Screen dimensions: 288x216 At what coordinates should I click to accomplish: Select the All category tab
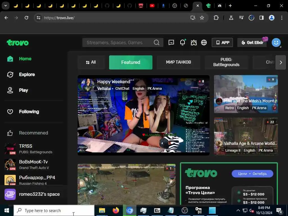click(91, 62)
